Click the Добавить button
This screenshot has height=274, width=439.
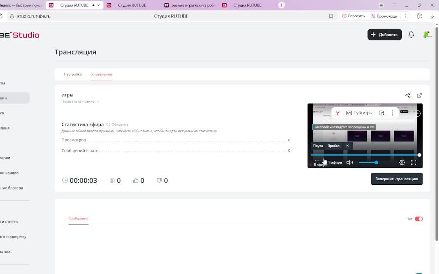pyautogui.click(x=385, y=35)
